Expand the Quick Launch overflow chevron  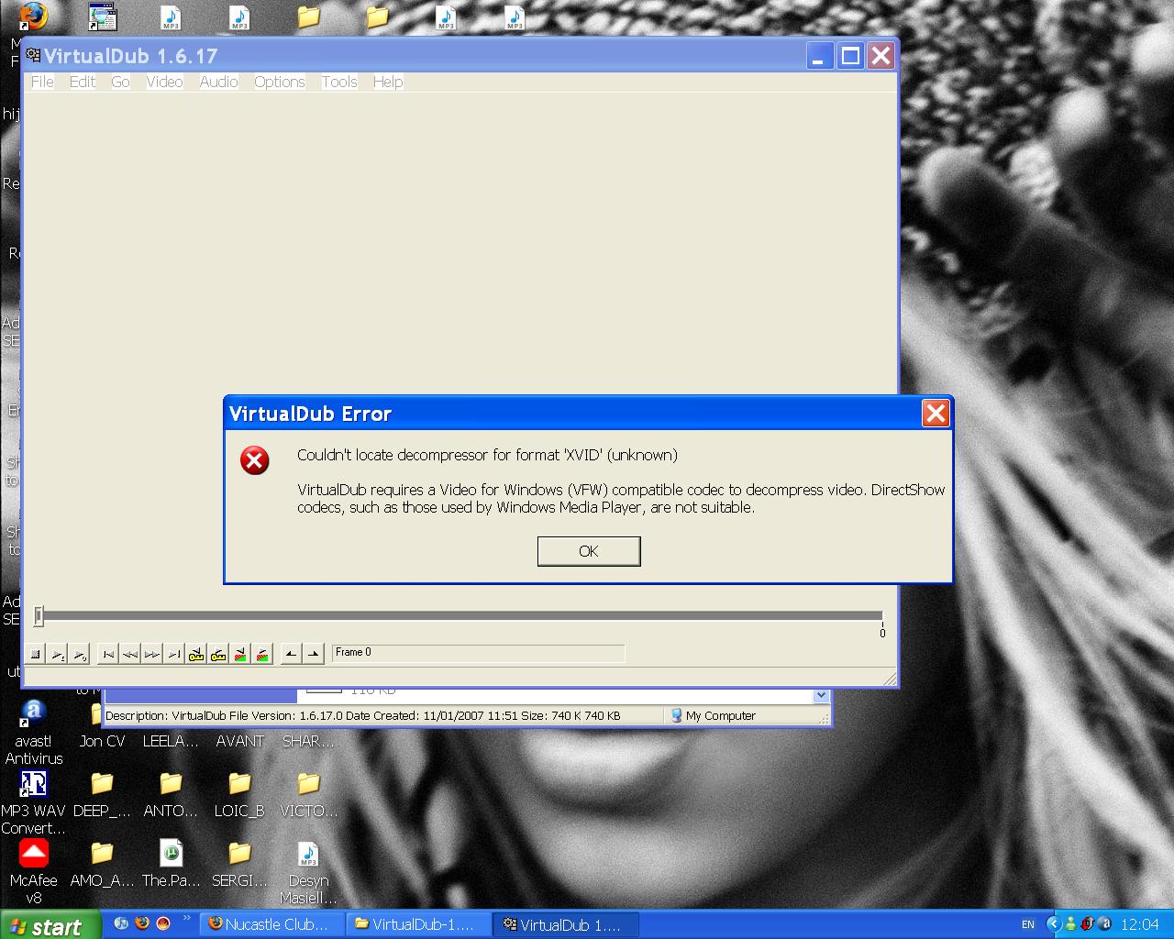(187, 918)
